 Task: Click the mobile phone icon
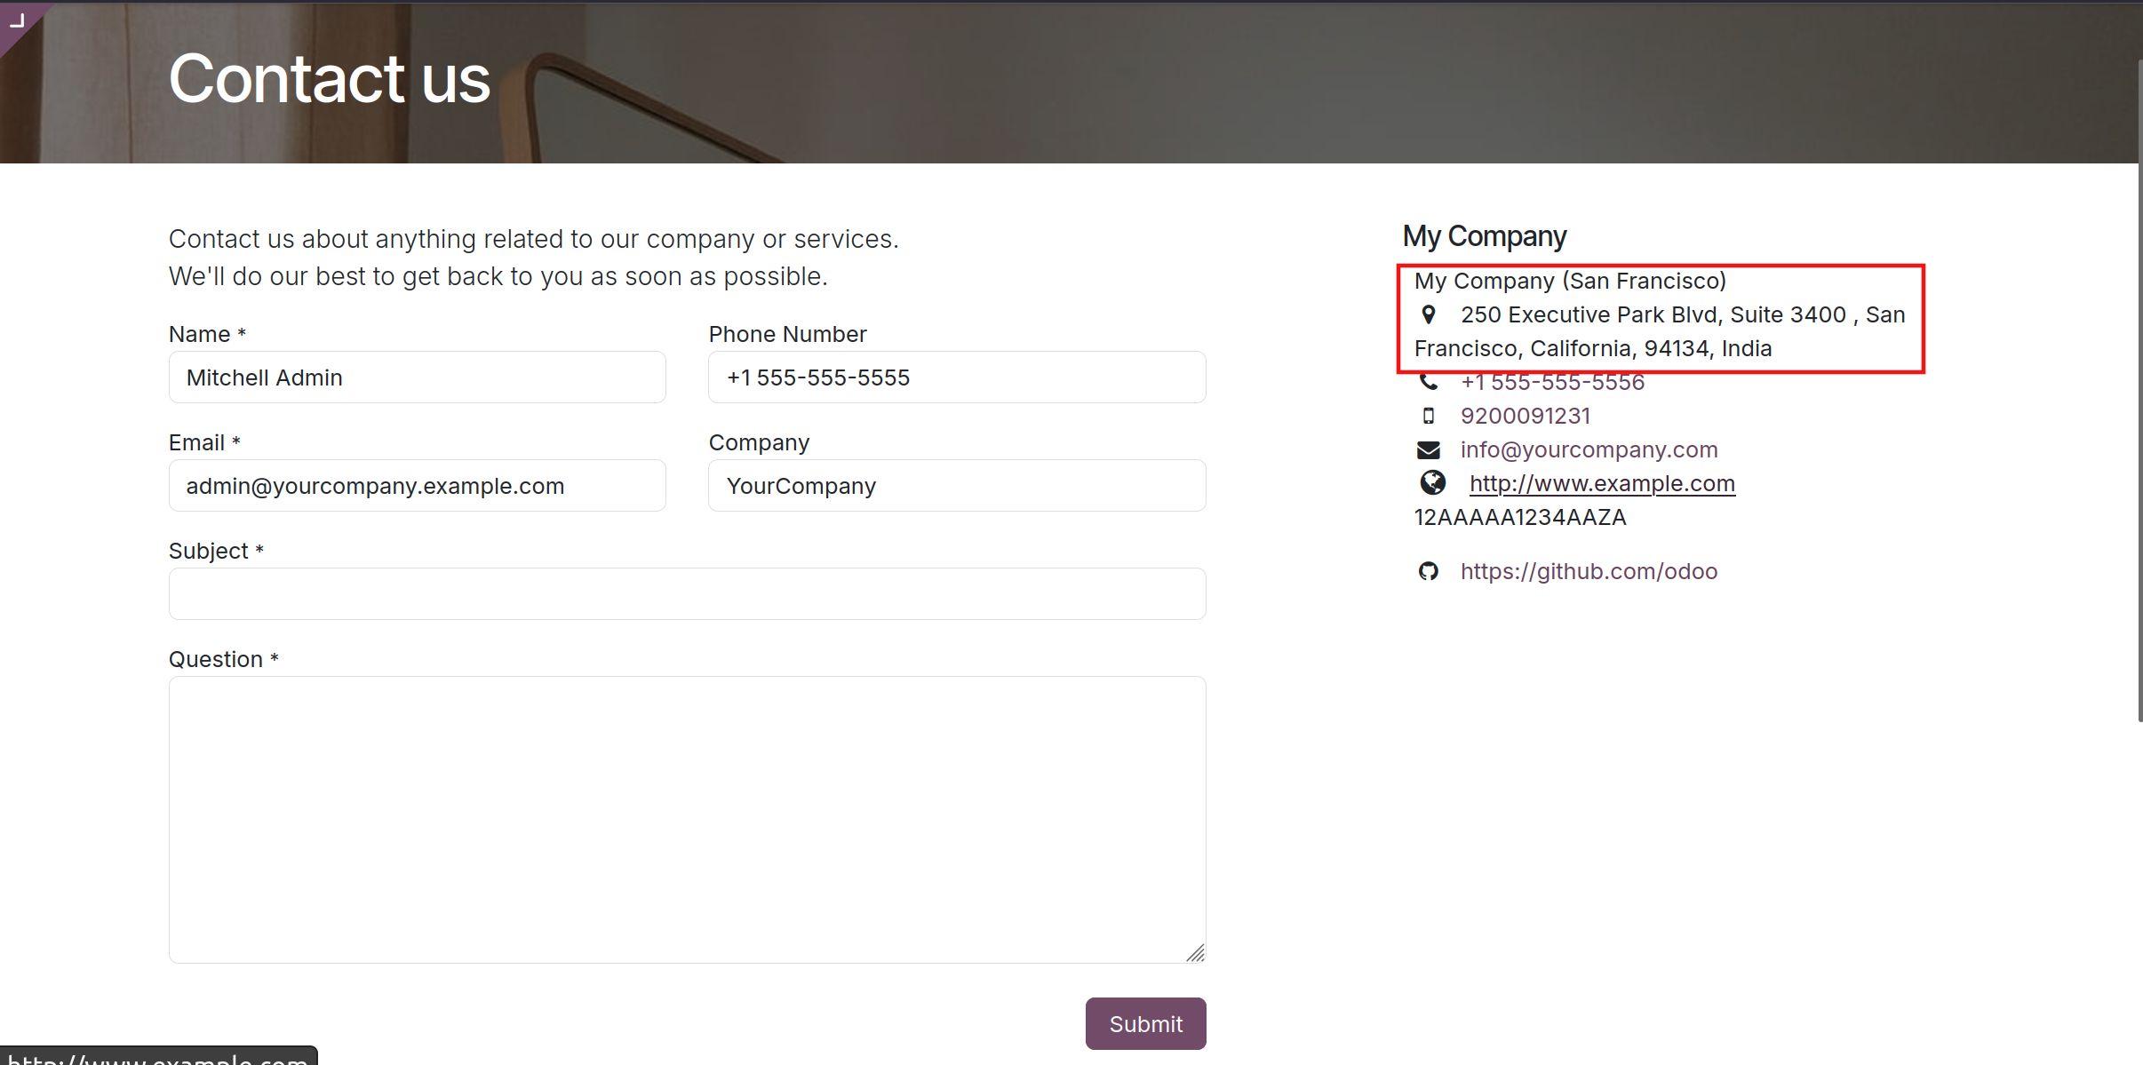pos(1428,416)
